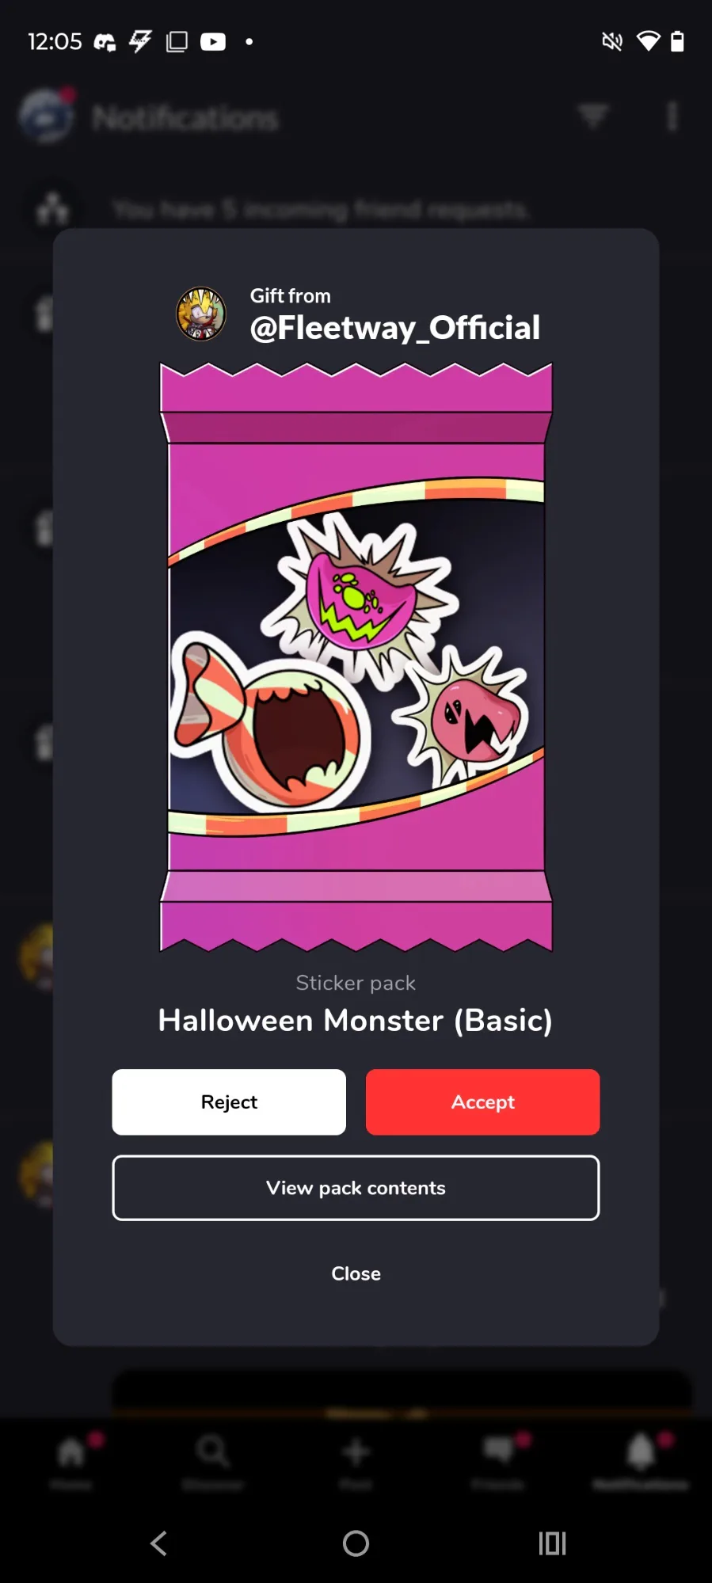Close the gift dialog
The image size is (712, 1583).
click(356, 1273)
